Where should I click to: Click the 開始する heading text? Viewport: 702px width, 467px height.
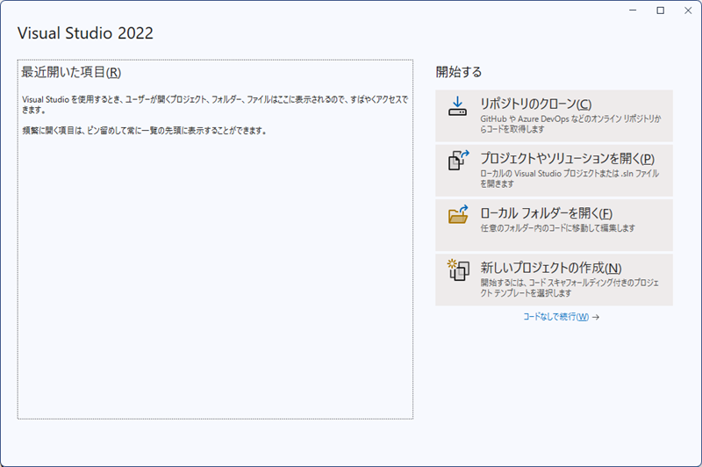click(x=459, y=72)
